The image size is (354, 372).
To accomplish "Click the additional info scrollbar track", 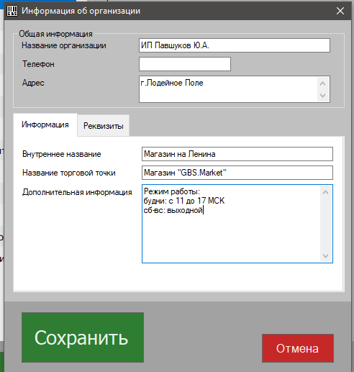I will (325, 224).
